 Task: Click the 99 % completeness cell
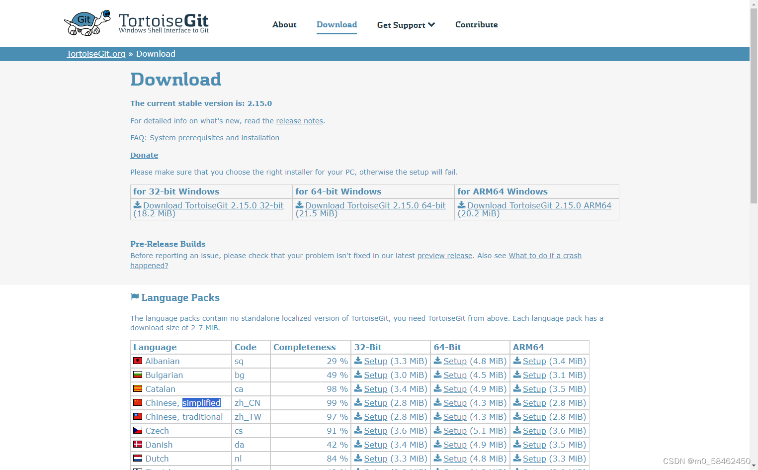pyautogui.click(x=311, y=403)
